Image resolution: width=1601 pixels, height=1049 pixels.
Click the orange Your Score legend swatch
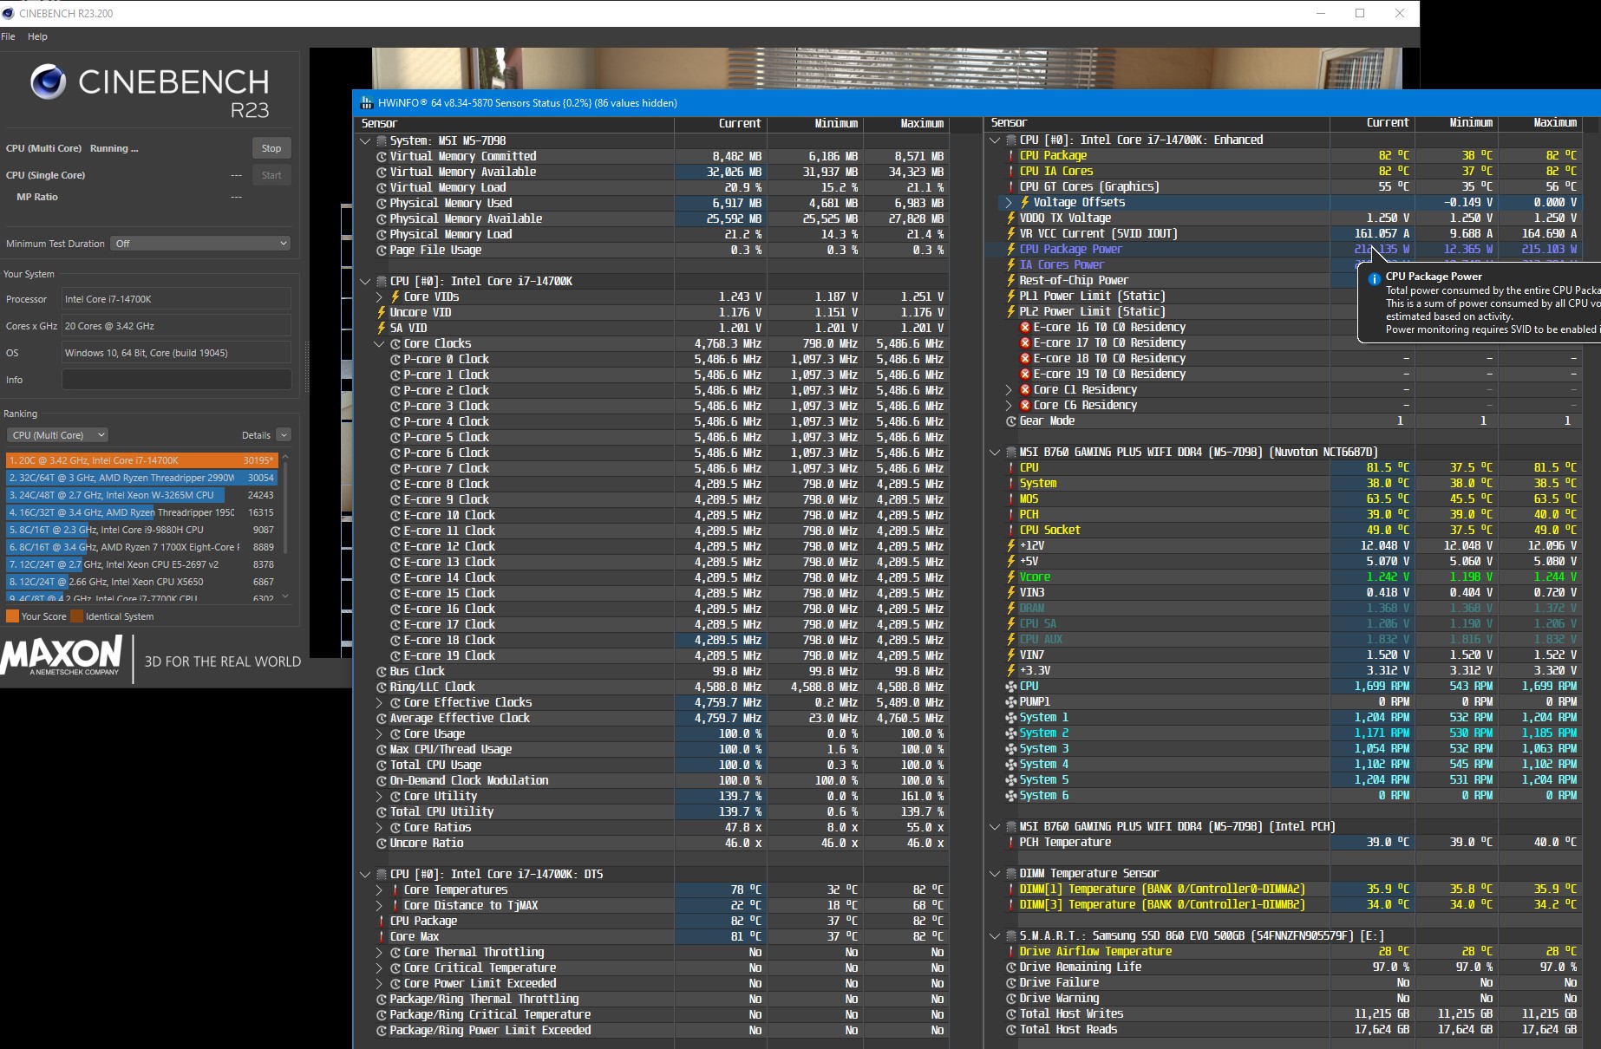tap(12, 616)
